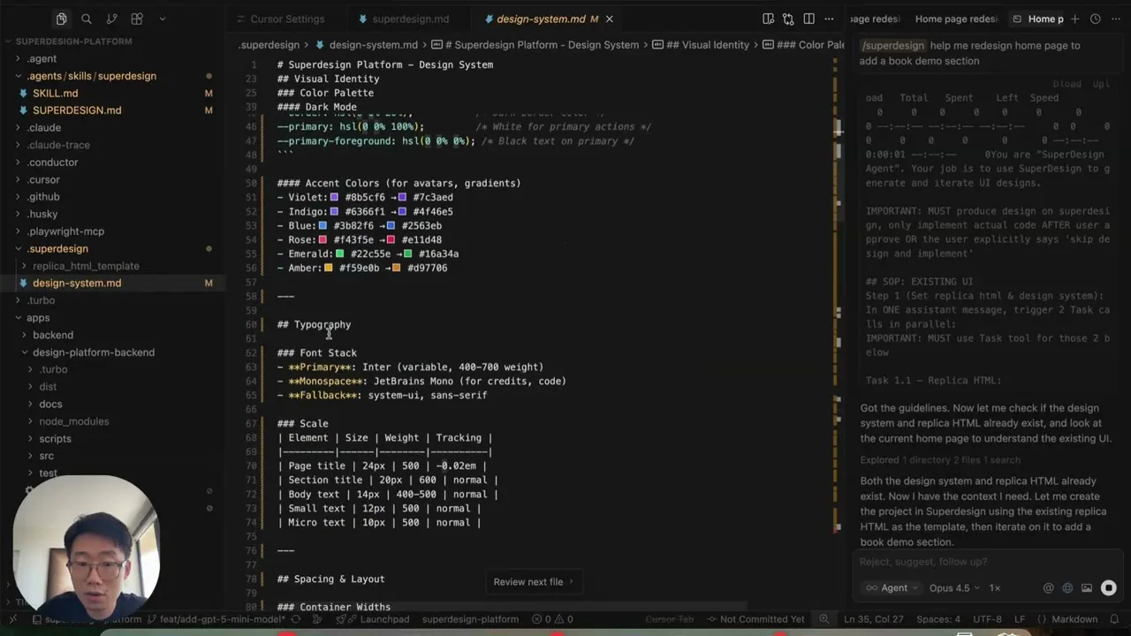Click Spaces: 4 indentation setting
Viewport: 1131px width, 636px height.
click(937, 619)
